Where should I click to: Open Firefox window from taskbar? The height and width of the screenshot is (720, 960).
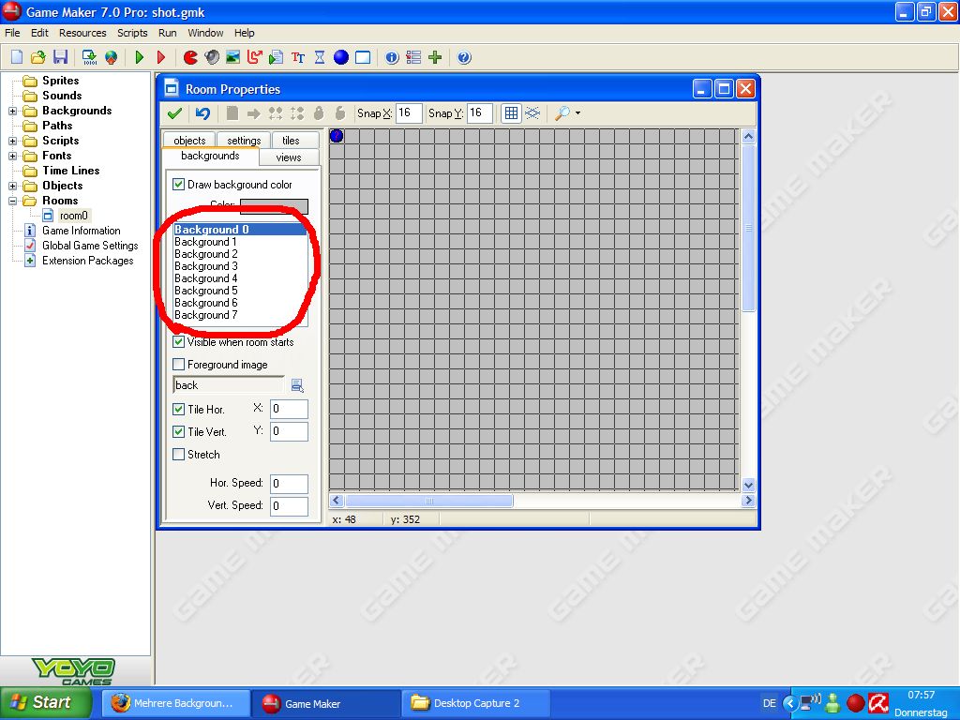click(x=175, y=703)
